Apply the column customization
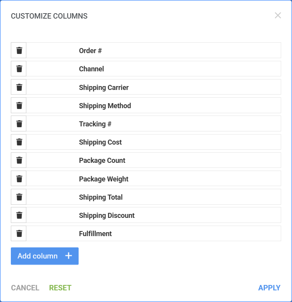The image size is (292, 302). (269, 288)
